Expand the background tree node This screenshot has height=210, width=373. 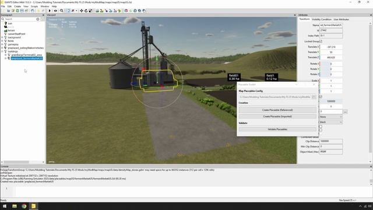[x=2, y=37]
